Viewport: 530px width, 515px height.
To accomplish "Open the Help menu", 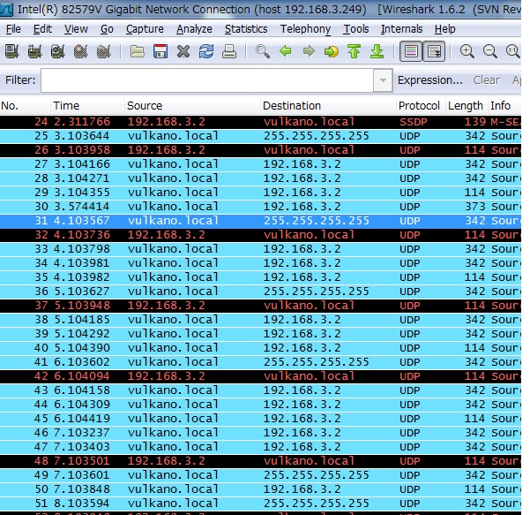I will click(444, 29).
